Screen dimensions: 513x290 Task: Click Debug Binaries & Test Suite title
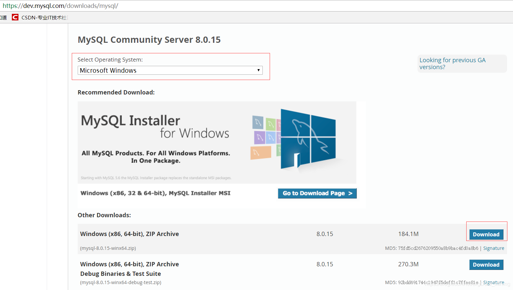(121, 274)
